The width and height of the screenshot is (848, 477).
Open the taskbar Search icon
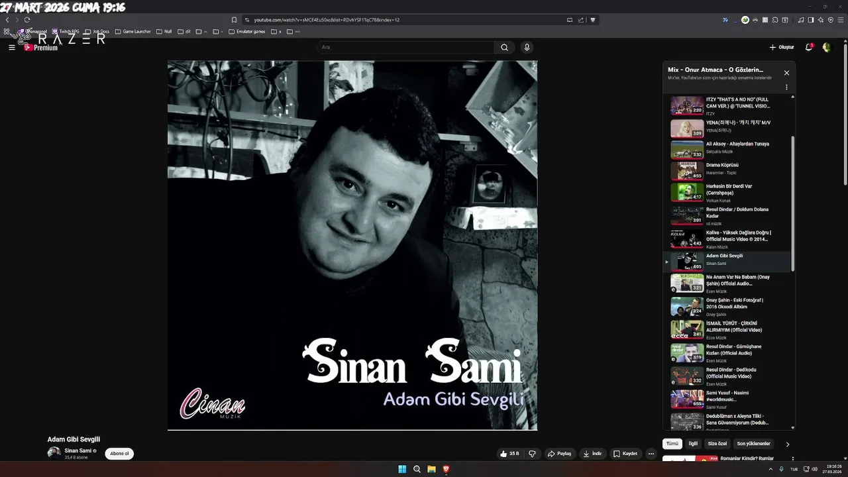click(x=417, y=469)
